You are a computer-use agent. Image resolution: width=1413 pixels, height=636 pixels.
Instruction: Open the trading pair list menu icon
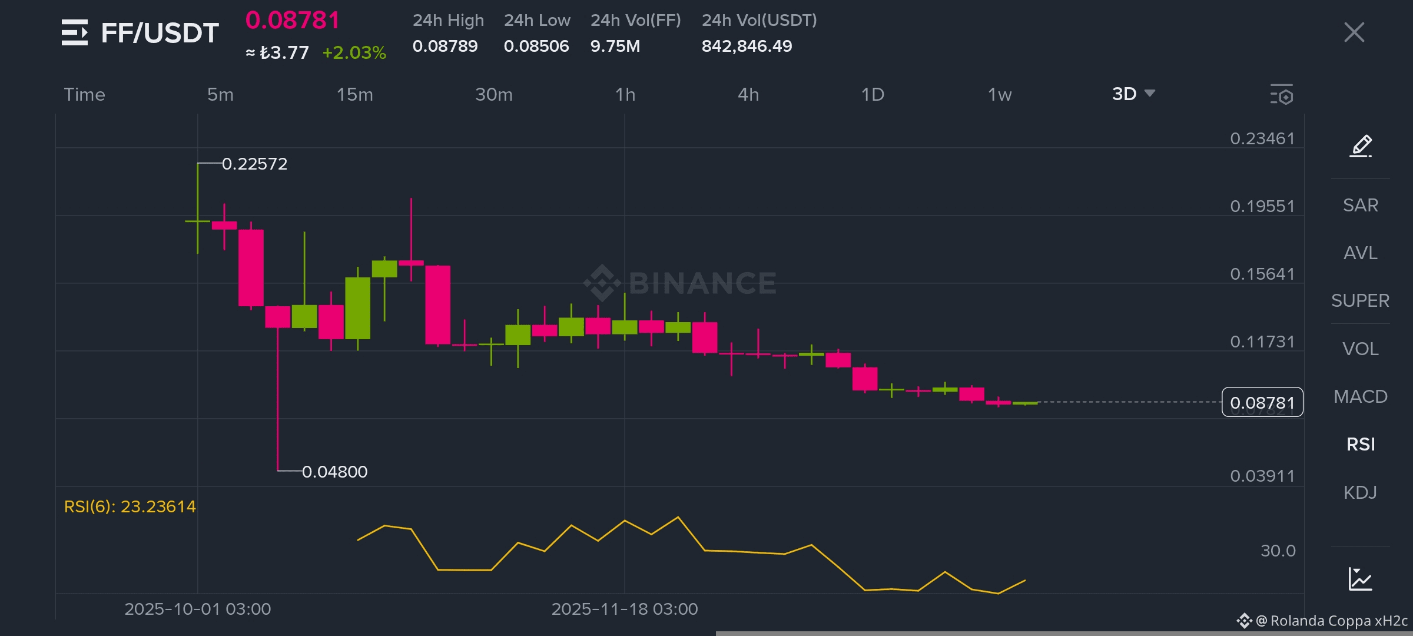click(75, 32)
